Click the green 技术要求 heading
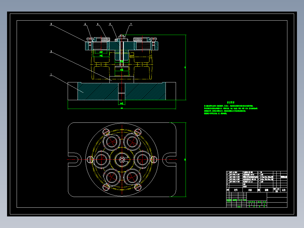This screenshot has width=304, height=228. (x=231, y=102)
